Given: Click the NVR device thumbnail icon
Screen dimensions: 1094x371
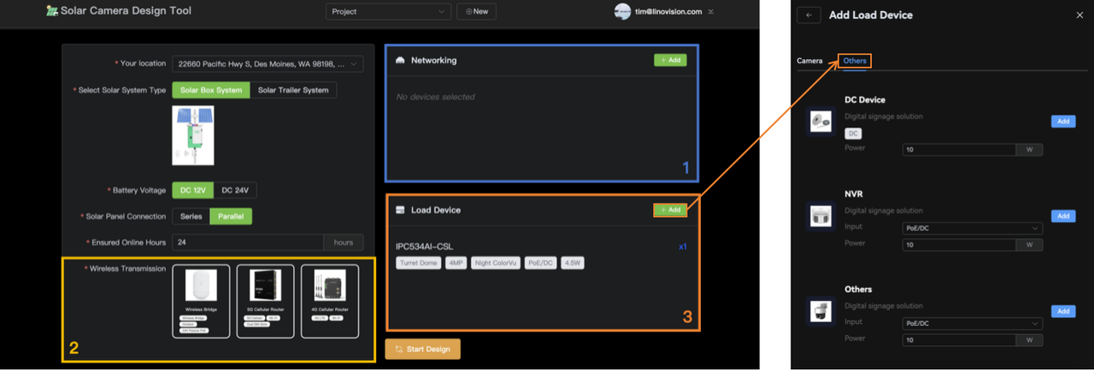Looking at the screenshot, I should (821, 215).
